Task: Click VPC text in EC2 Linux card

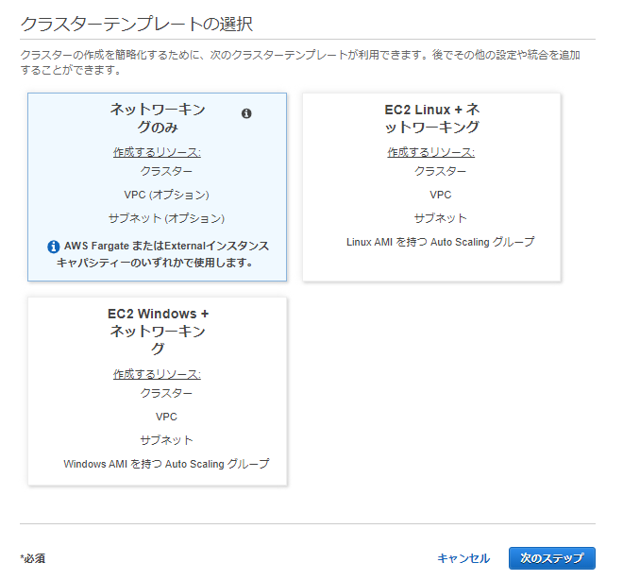Action: [441, 195]
